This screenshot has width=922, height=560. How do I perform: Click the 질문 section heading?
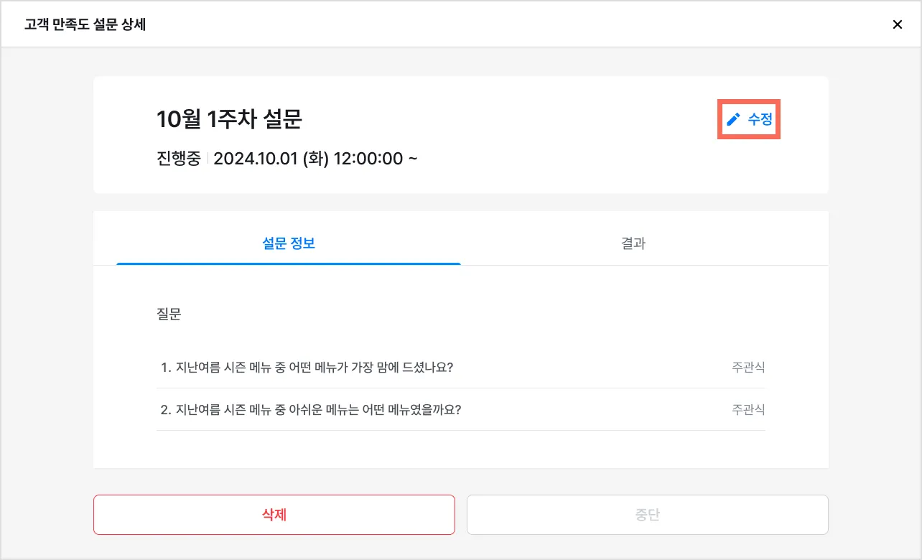coord(169,314)
